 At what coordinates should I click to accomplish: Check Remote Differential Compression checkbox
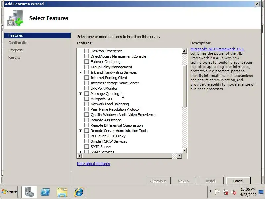86,125
